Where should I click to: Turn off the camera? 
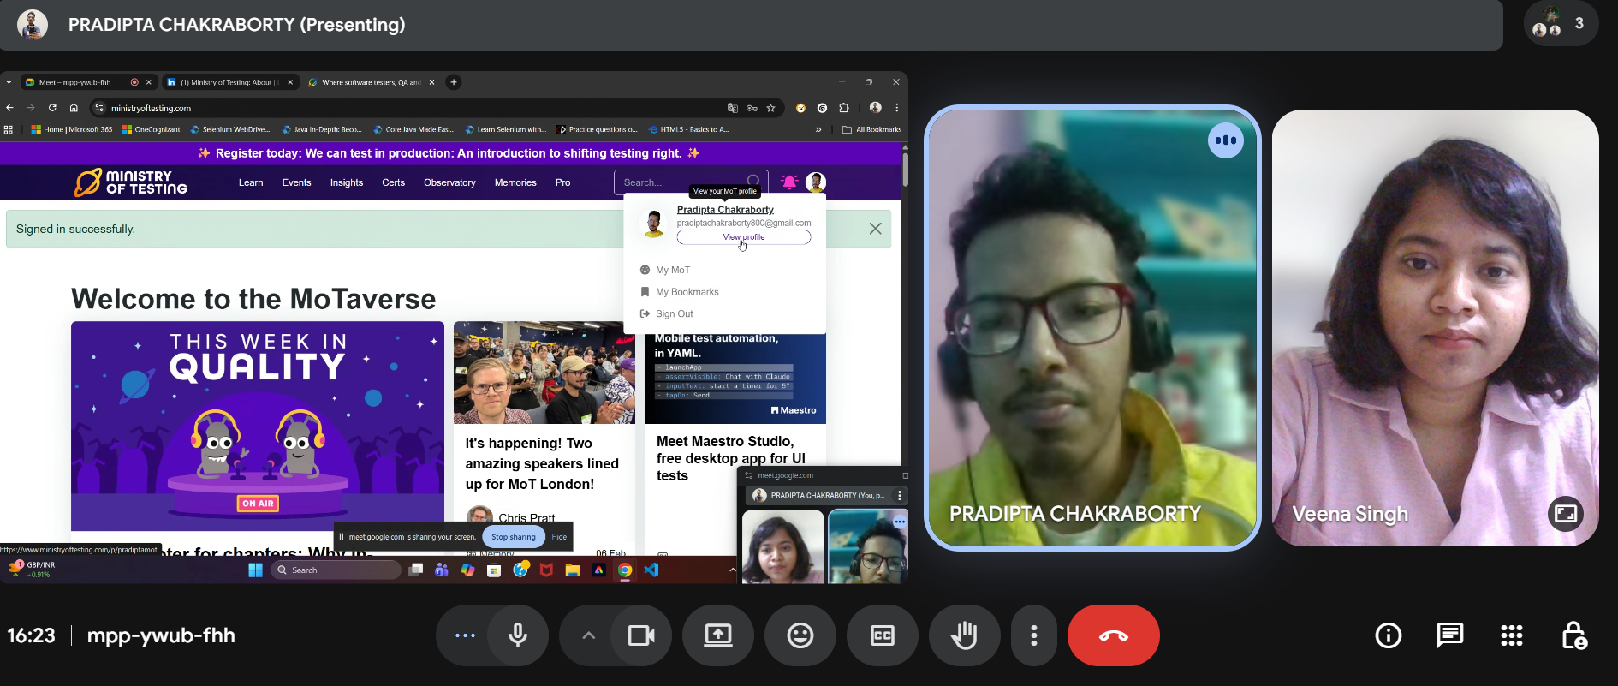point(641,635)
